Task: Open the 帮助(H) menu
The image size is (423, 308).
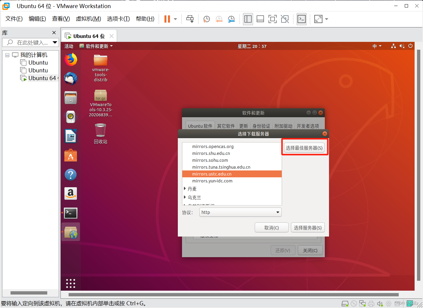Action: 145,19
